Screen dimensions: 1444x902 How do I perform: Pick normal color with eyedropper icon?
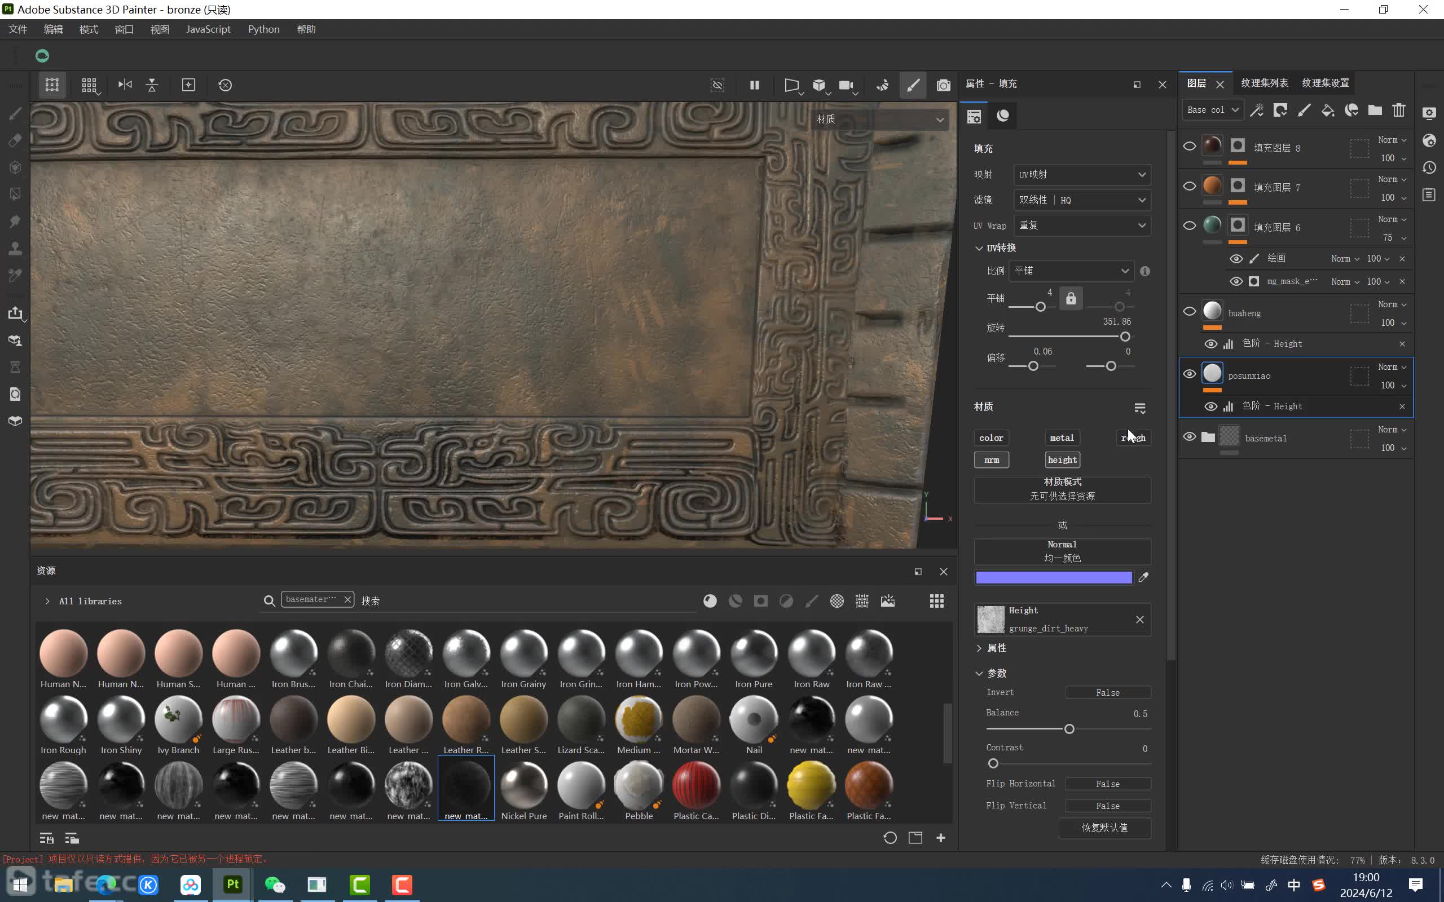click(1143, 577)
